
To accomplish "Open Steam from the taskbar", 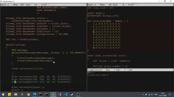I will (72, 95).
